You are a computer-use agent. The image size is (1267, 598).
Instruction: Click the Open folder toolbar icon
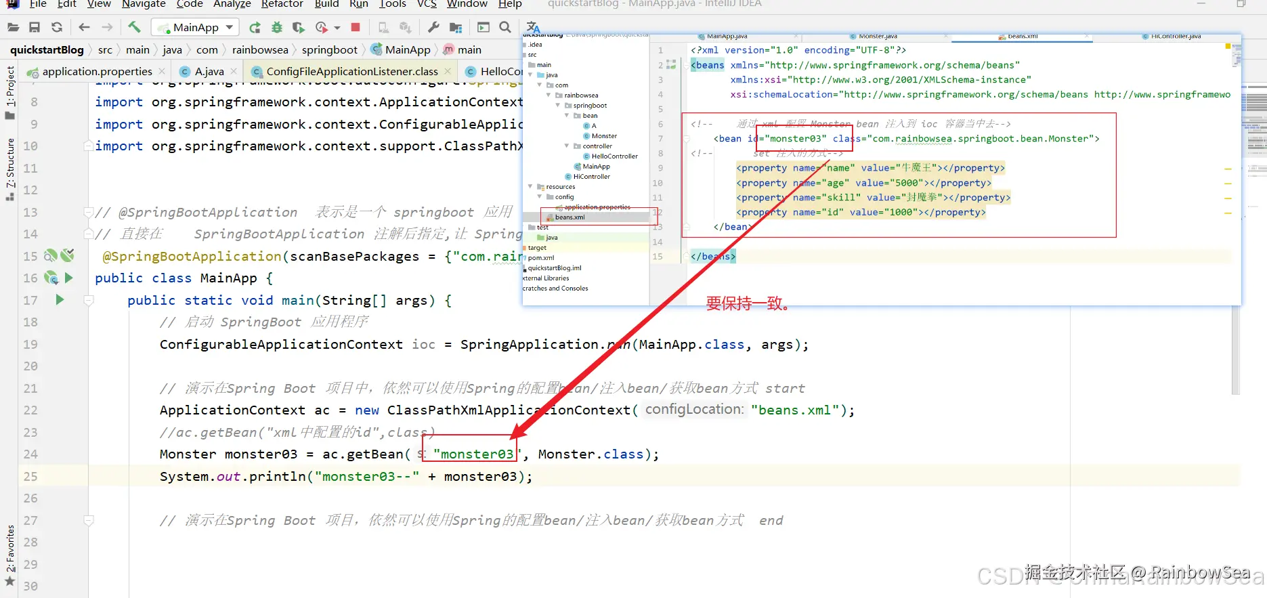[x=13, y=28]
